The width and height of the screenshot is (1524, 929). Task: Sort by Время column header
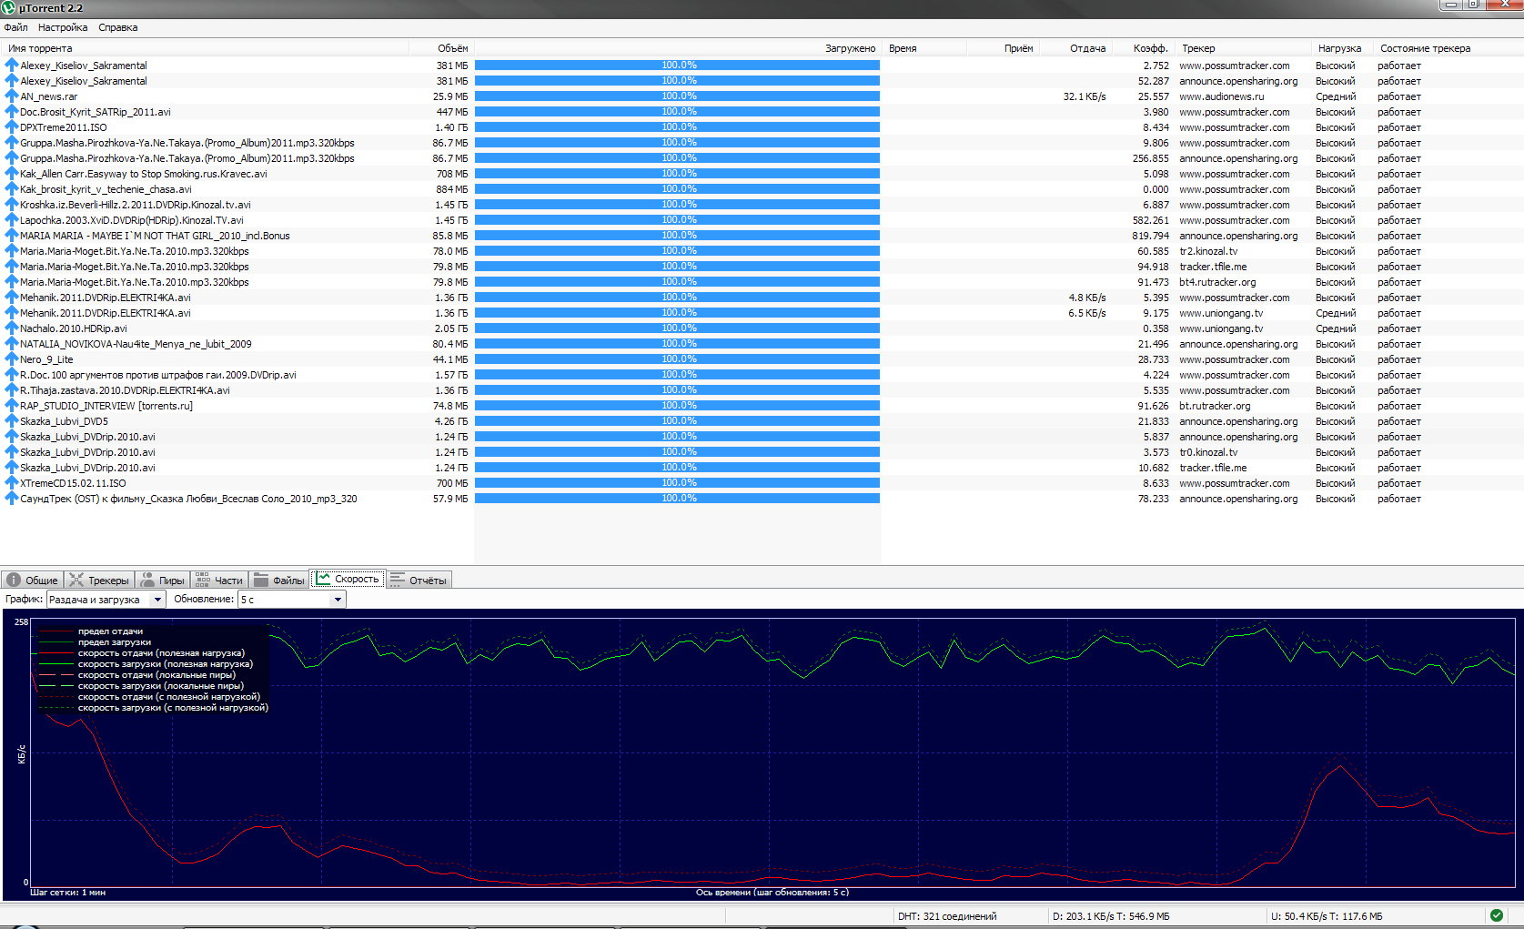click(x=923, y=48)
